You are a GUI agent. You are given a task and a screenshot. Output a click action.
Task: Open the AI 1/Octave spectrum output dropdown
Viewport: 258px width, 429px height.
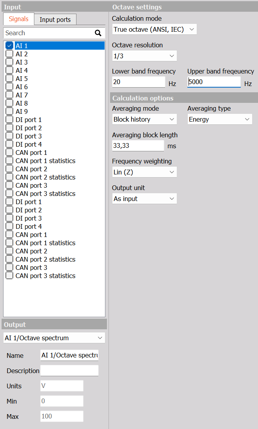(x=54, y=338)
